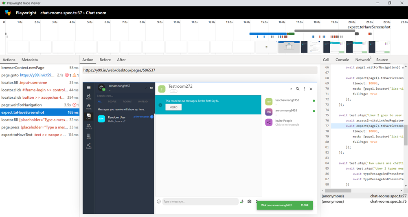Go to HOME in the chat sidebar

(x=89, y=106)
